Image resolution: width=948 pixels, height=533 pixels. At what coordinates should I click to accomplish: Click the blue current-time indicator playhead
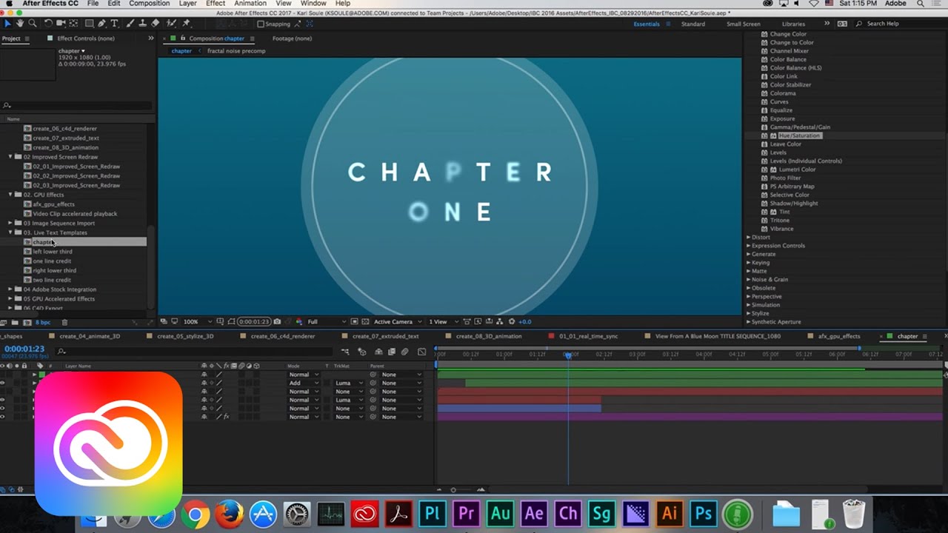568,356
